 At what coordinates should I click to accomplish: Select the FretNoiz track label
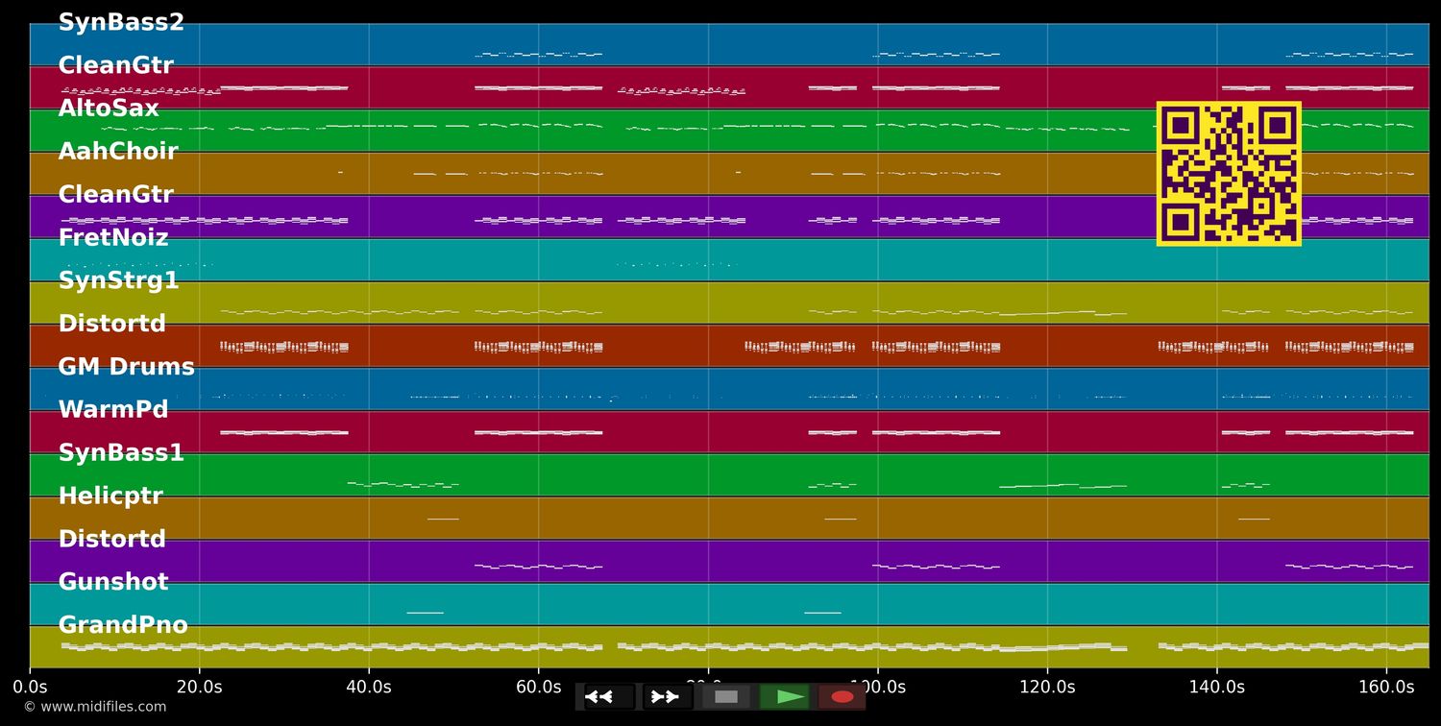[113, 238]
